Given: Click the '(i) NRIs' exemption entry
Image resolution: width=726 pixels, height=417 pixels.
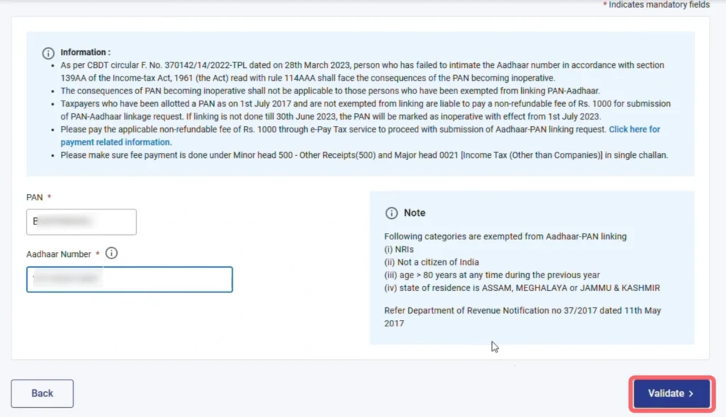Looking at the screenshot, I should (399, 249).
